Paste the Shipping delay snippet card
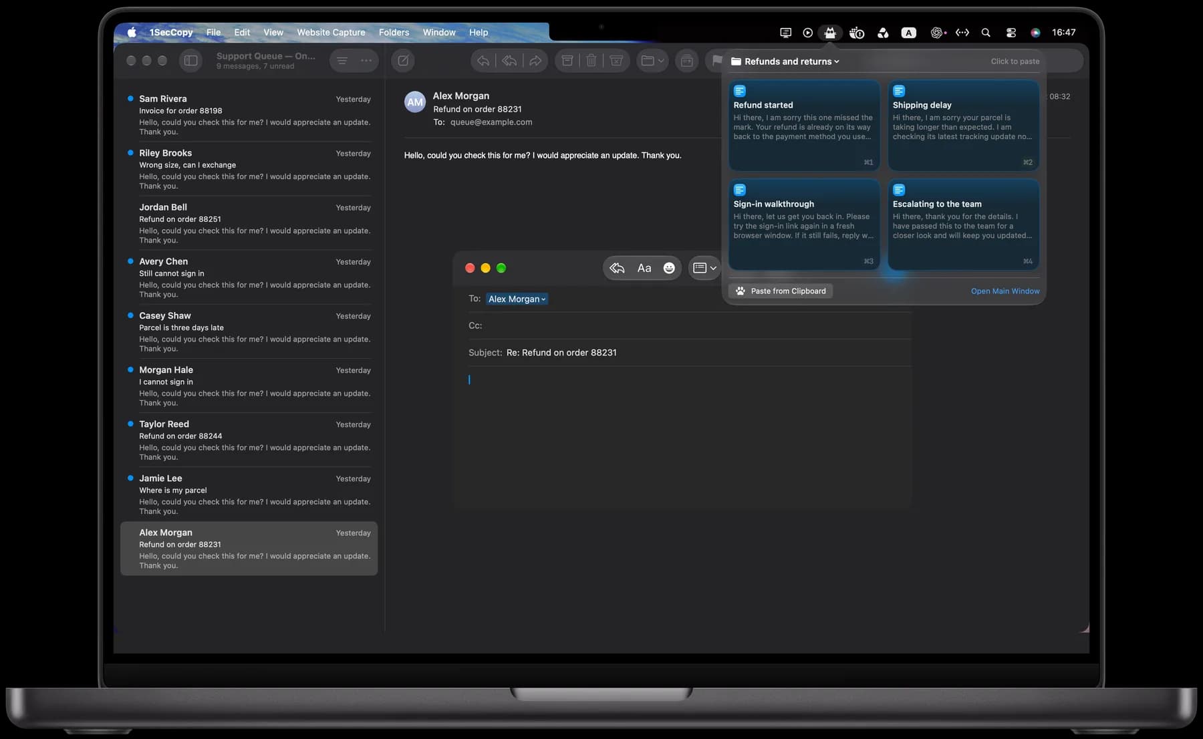This screenshot has width=1203, height=739. (x=963, y=126)
